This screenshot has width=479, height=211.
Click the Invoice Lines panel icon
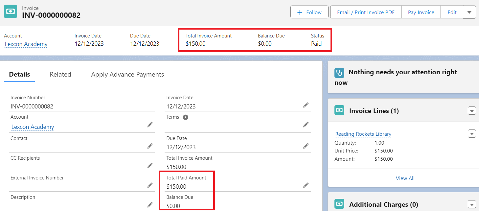point(339,110)
